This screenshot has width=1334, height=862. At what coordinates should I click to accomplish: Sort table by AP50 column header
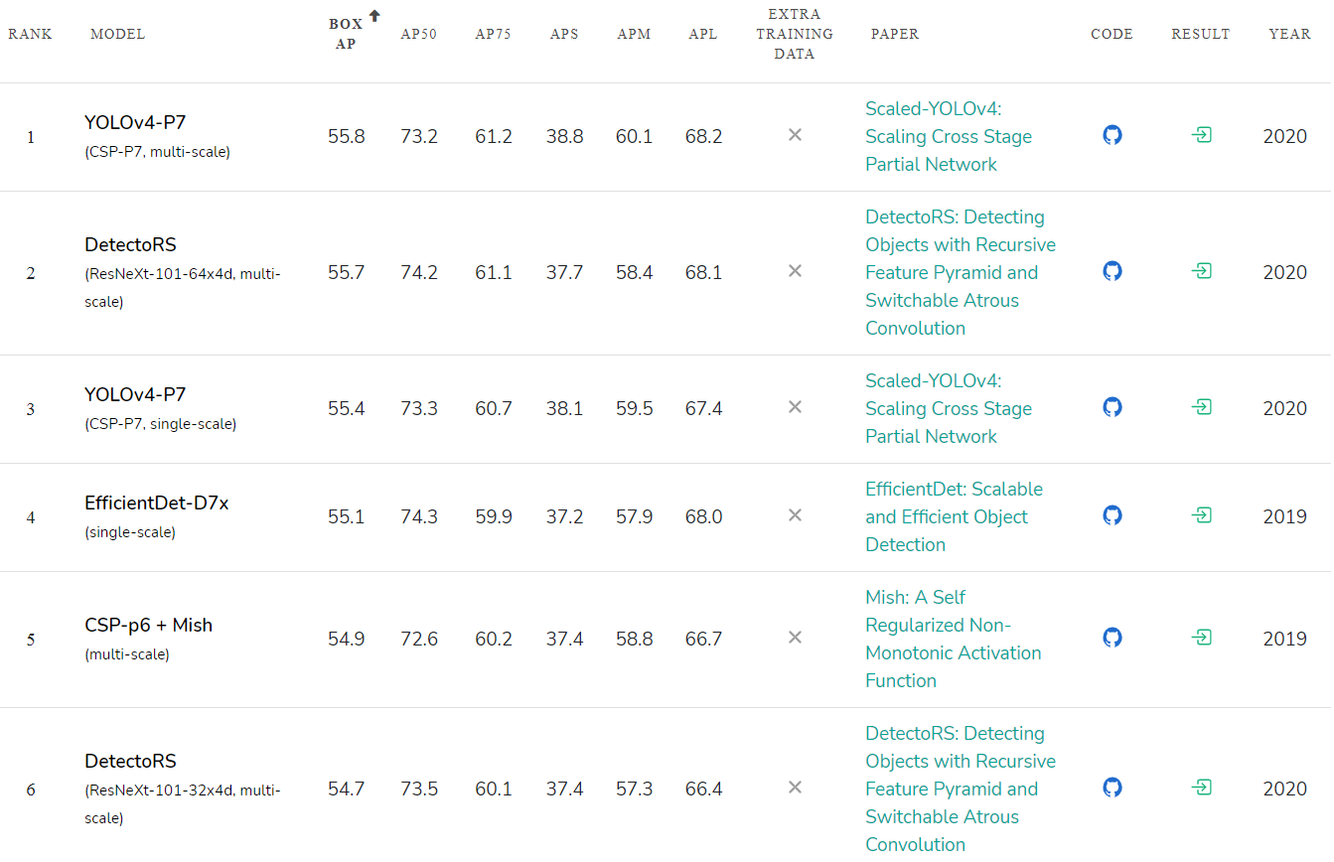tap(418, 34)
